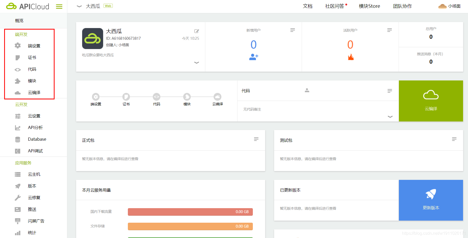Click the 代码 step circle in workflow

click(156, 97)
